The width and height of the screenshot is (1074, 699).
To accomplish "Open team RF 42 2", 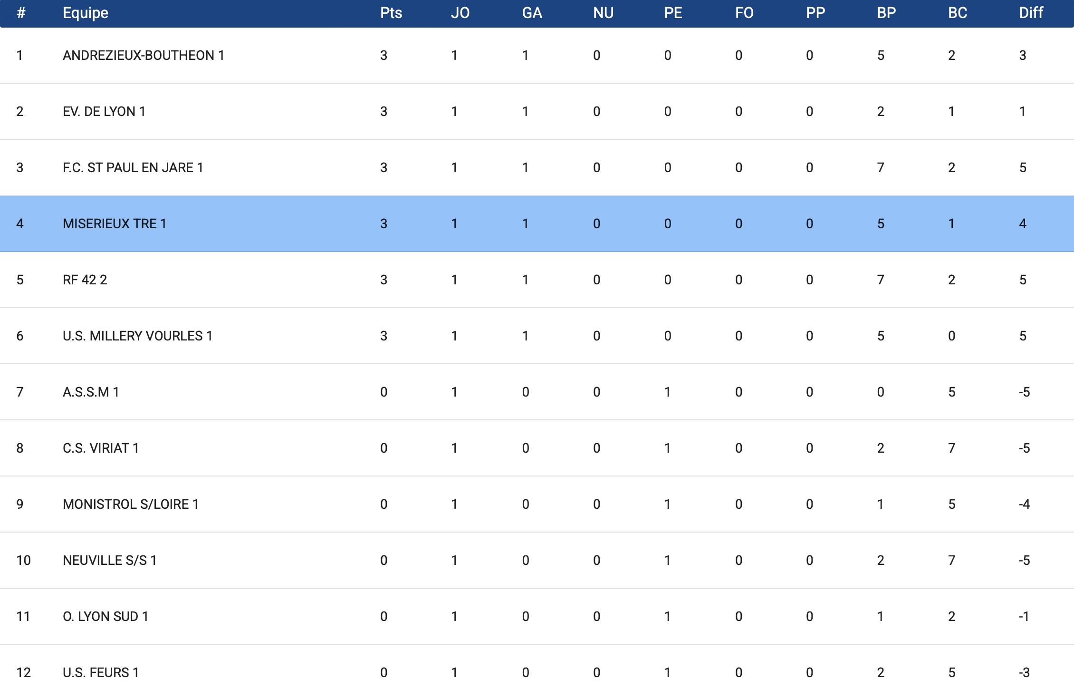I will pos(85,280).
